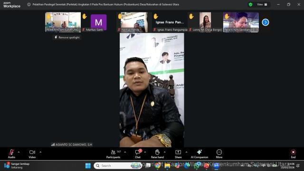This screenshot has width=304, height=171.
Task: Expand the Participants options arrow
Action: pyautogui.click(x=125, y=152)
